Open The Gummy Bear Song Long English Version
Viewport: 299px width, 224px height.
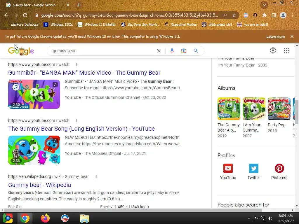pos(81,129)
